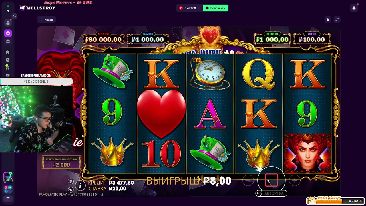
Task: Expand the left sidebar with double chevron
Action: tap(14, 16)
